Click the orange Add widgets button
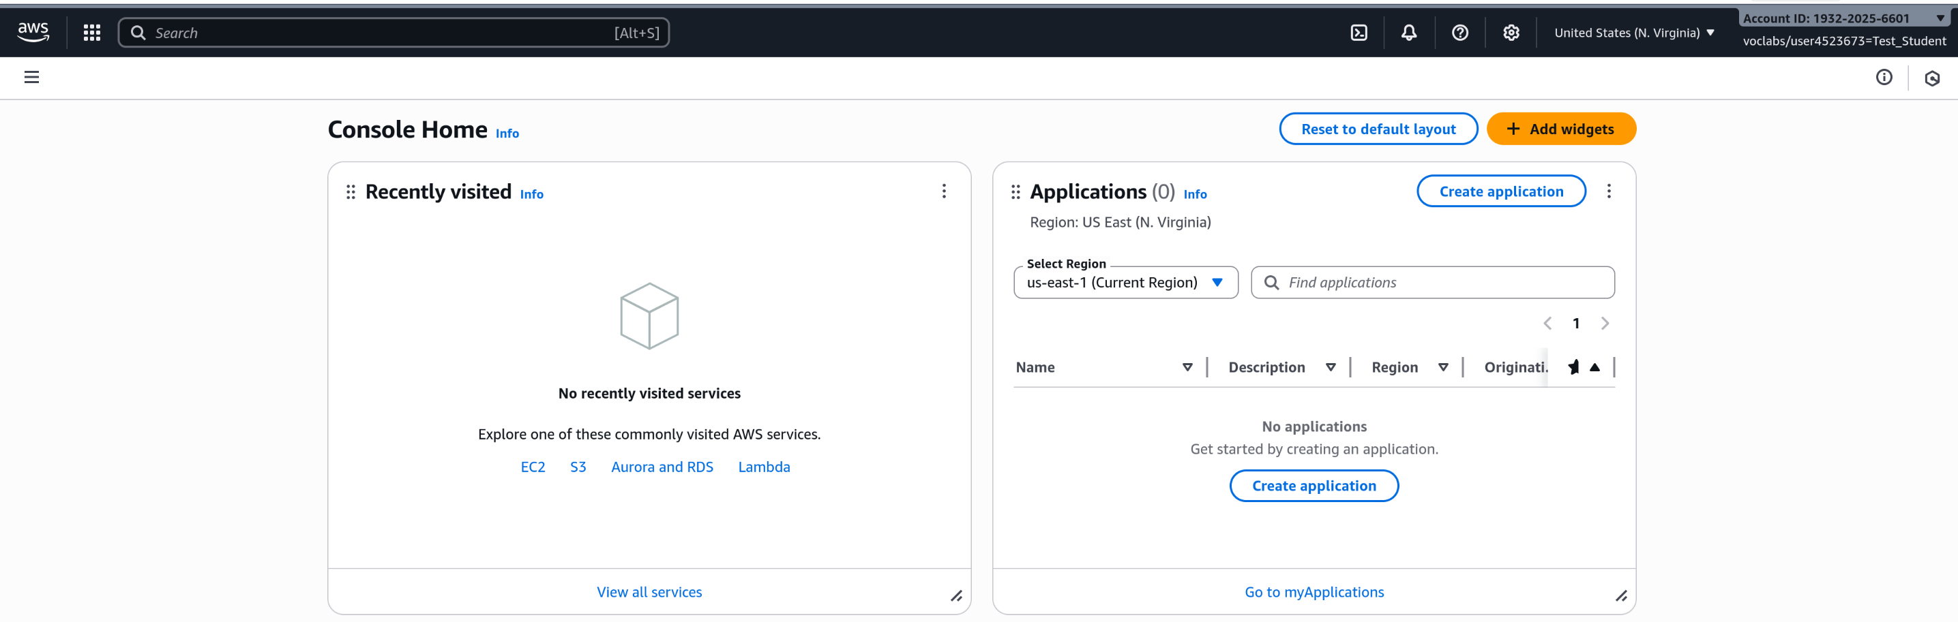Image resolution: width=1958 pixels, height=622 pixels. [x=1560, y=129]
